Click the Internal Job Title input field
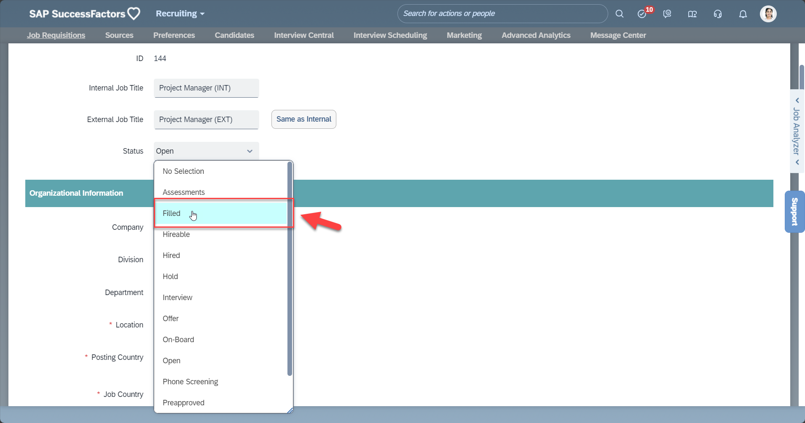805x423 pixels. click(206, 88)
